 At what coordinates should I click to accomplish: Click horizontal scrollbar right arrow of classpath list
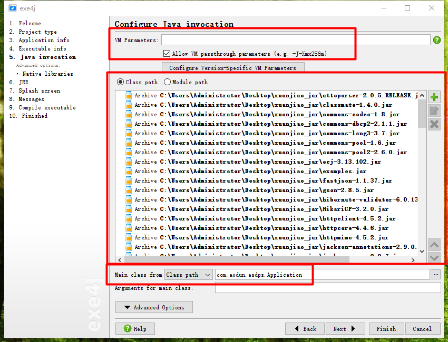pyautogui.click(x=413, y=260)
